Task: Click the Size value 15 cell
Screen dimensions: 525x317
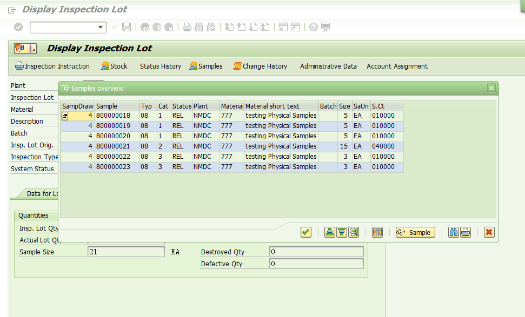Action: 345,146
